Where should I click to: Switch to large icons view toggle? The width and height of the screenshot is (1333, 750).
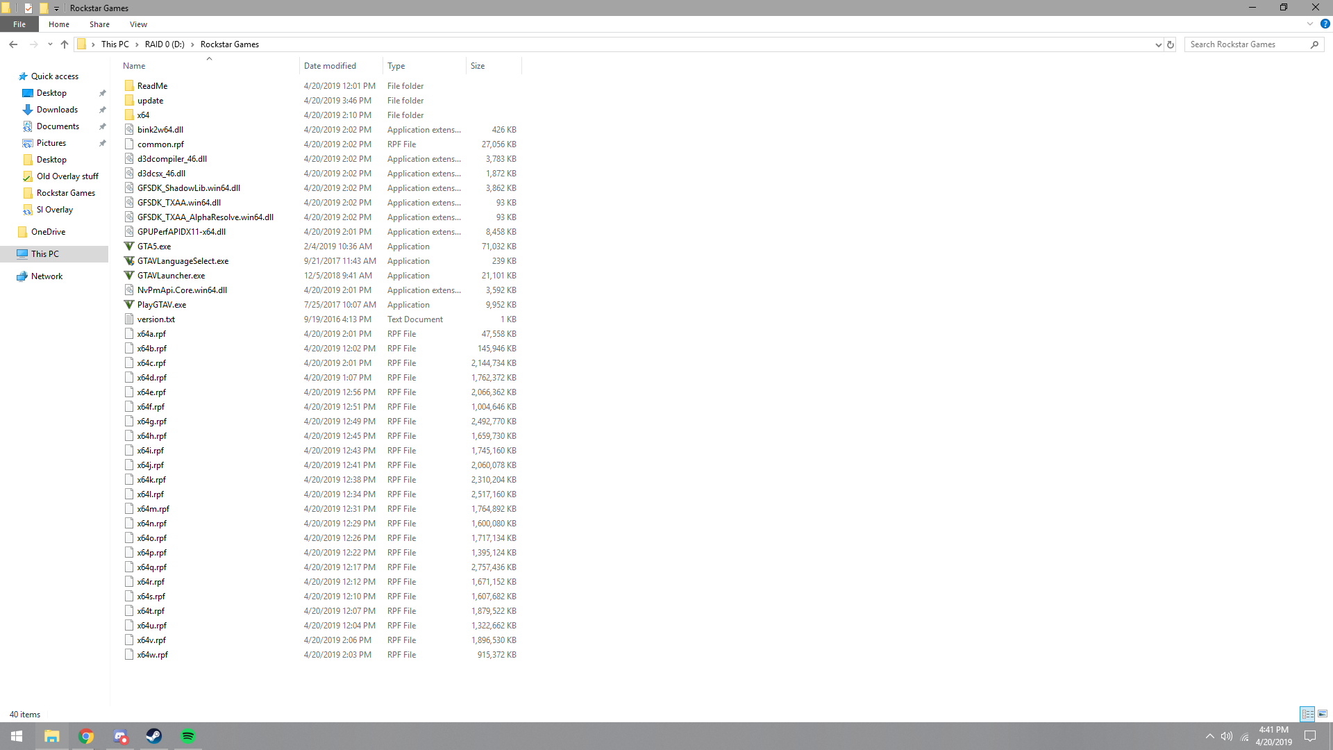(1323, 714)
